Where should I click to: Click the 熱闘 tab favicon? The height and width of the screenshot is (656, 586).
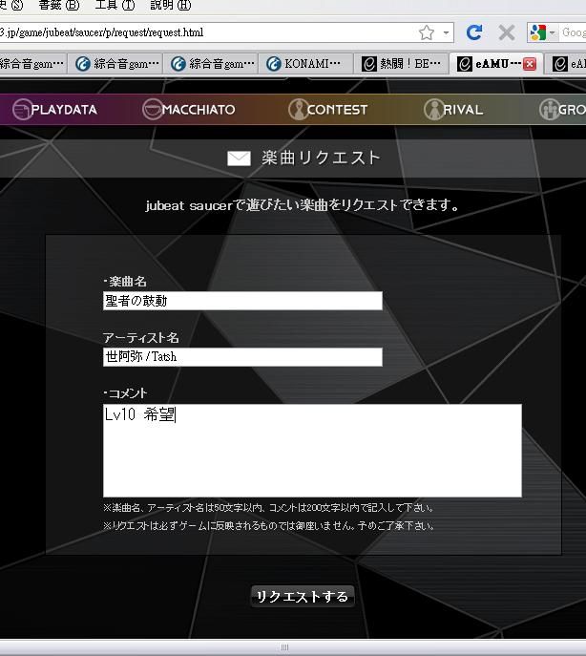click(x=369, y=64)
